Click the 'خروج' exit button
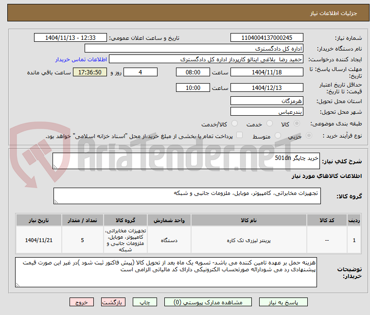 pos(81,302)
